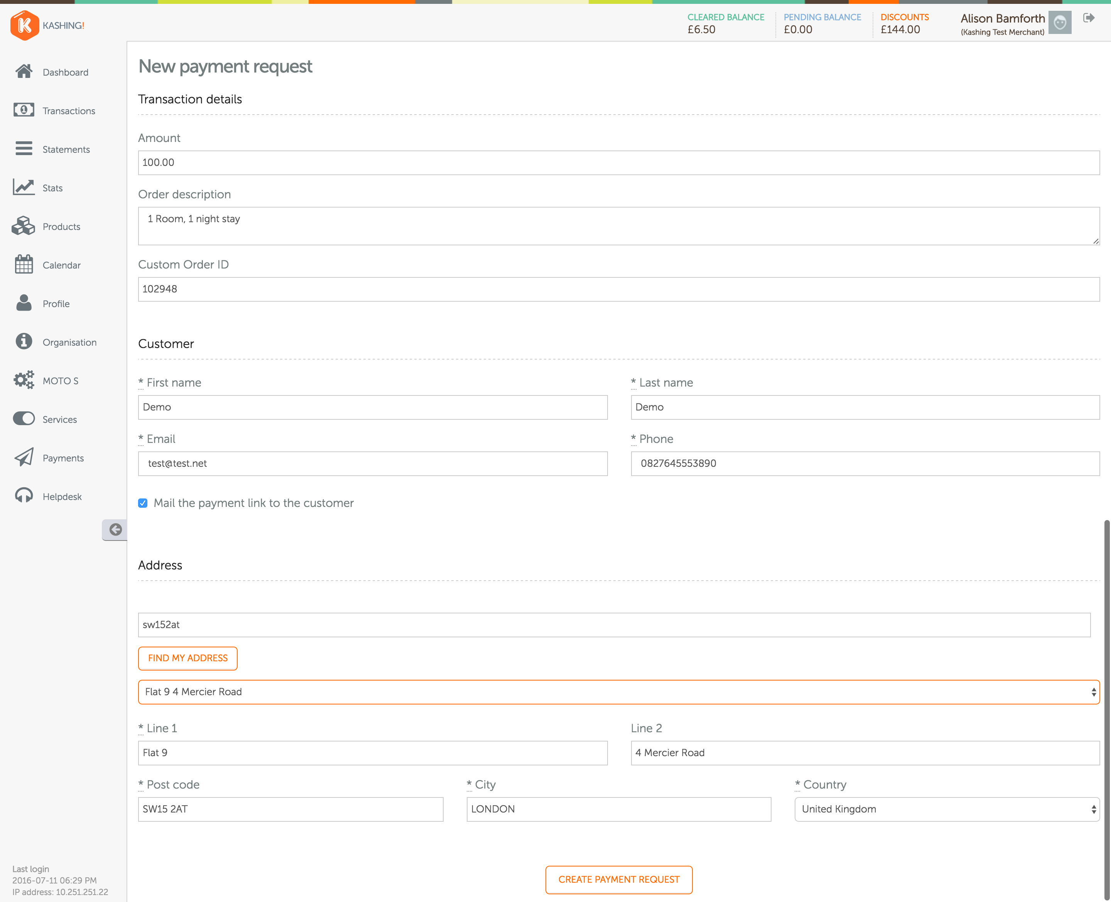Image resolution: width=1111 pixels, height=902 pixels.
Task: Click the CREATE PAYMENT REQUEST button
Action: pyautogui.click(x=618, y=879)
